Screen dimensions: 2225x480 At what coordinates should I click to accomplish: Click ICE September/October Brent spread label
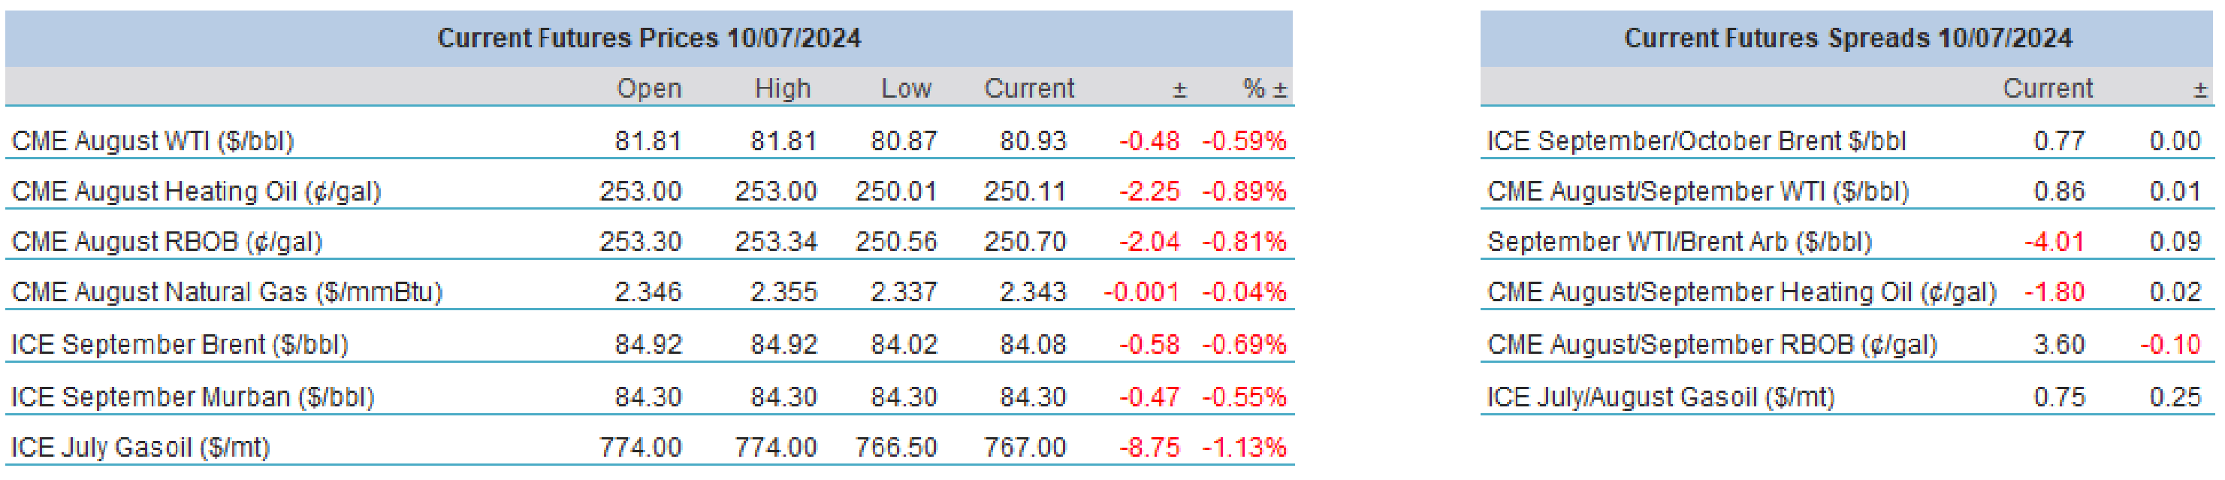1695,140
